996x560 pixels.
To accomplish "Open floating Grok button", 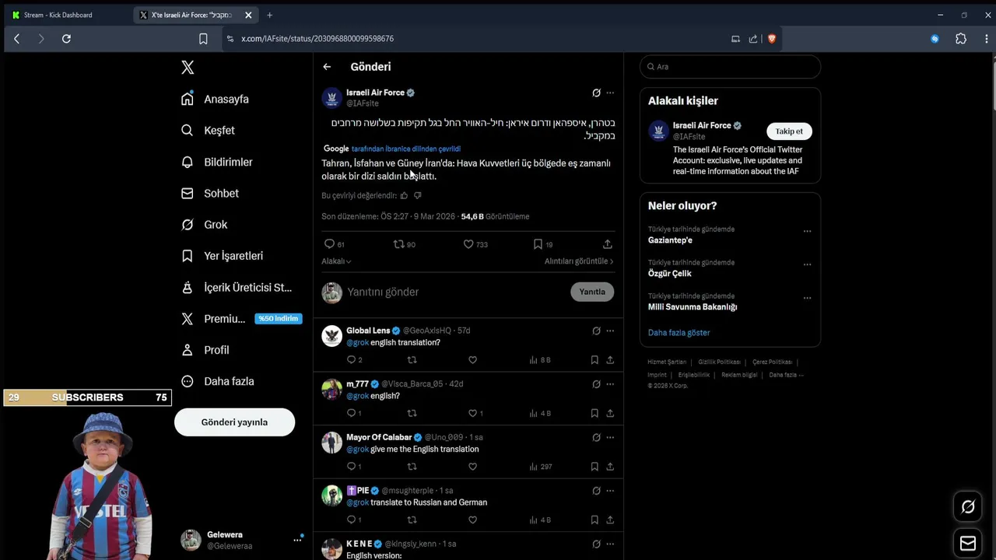I will 968,507.
